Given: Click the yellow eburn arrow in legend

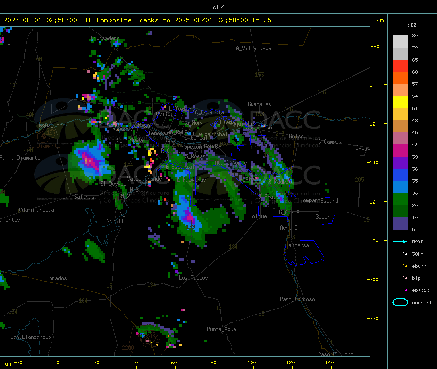Looking at the screenshot, I should click(400, 266).
